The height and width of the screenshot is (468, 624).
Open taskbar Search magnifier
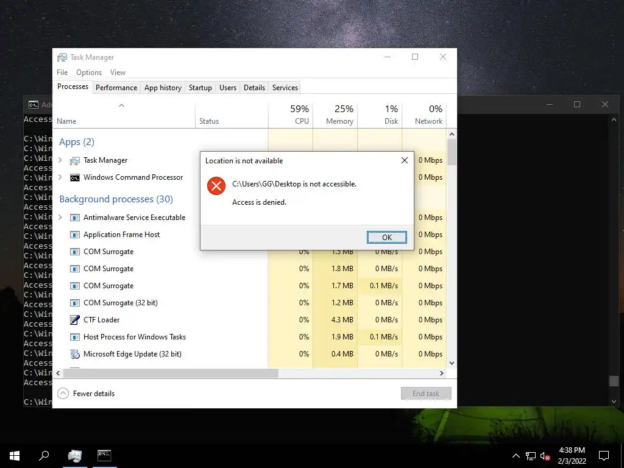coord(44,455)
